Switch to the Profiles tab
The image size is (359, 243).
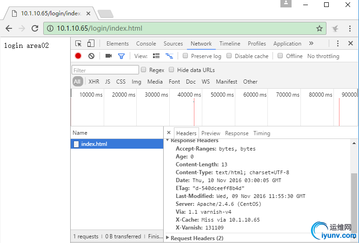(257, 44)
